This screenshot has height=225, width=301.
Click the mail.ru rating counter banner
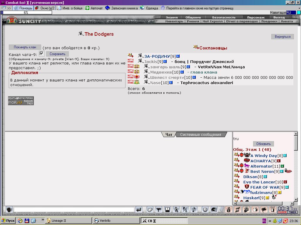21,101
